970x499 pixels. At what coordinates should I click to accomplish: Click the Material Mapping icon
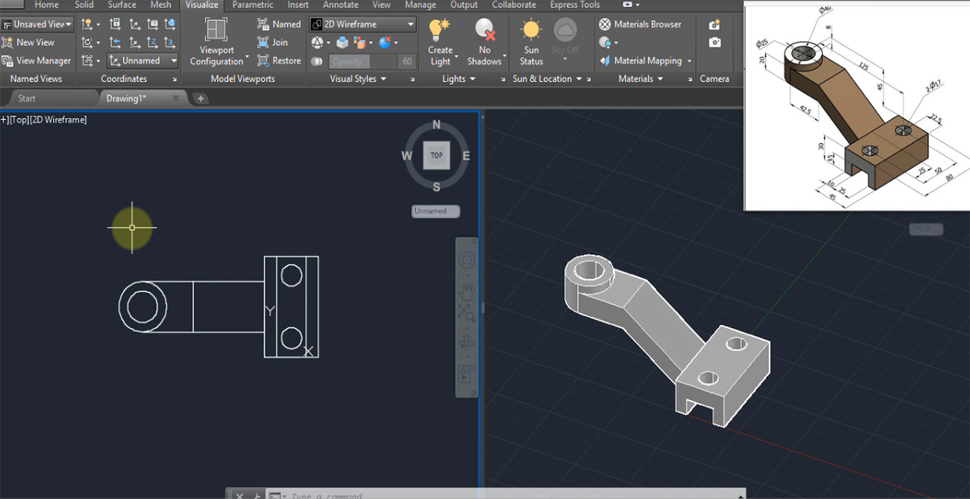point(605,61)
